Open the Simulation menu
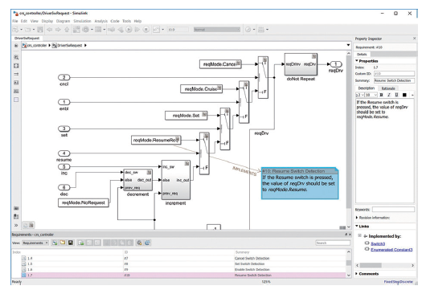Screen dimensions: 422x290 (82, 21)
